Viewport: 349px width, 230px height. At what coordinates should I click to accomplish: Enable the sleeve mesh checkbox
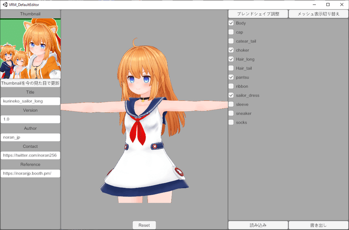231,104
